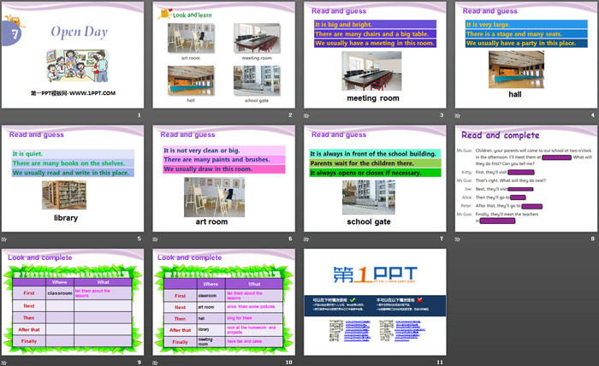Select slide 10 with completed table

click(224, 302)
